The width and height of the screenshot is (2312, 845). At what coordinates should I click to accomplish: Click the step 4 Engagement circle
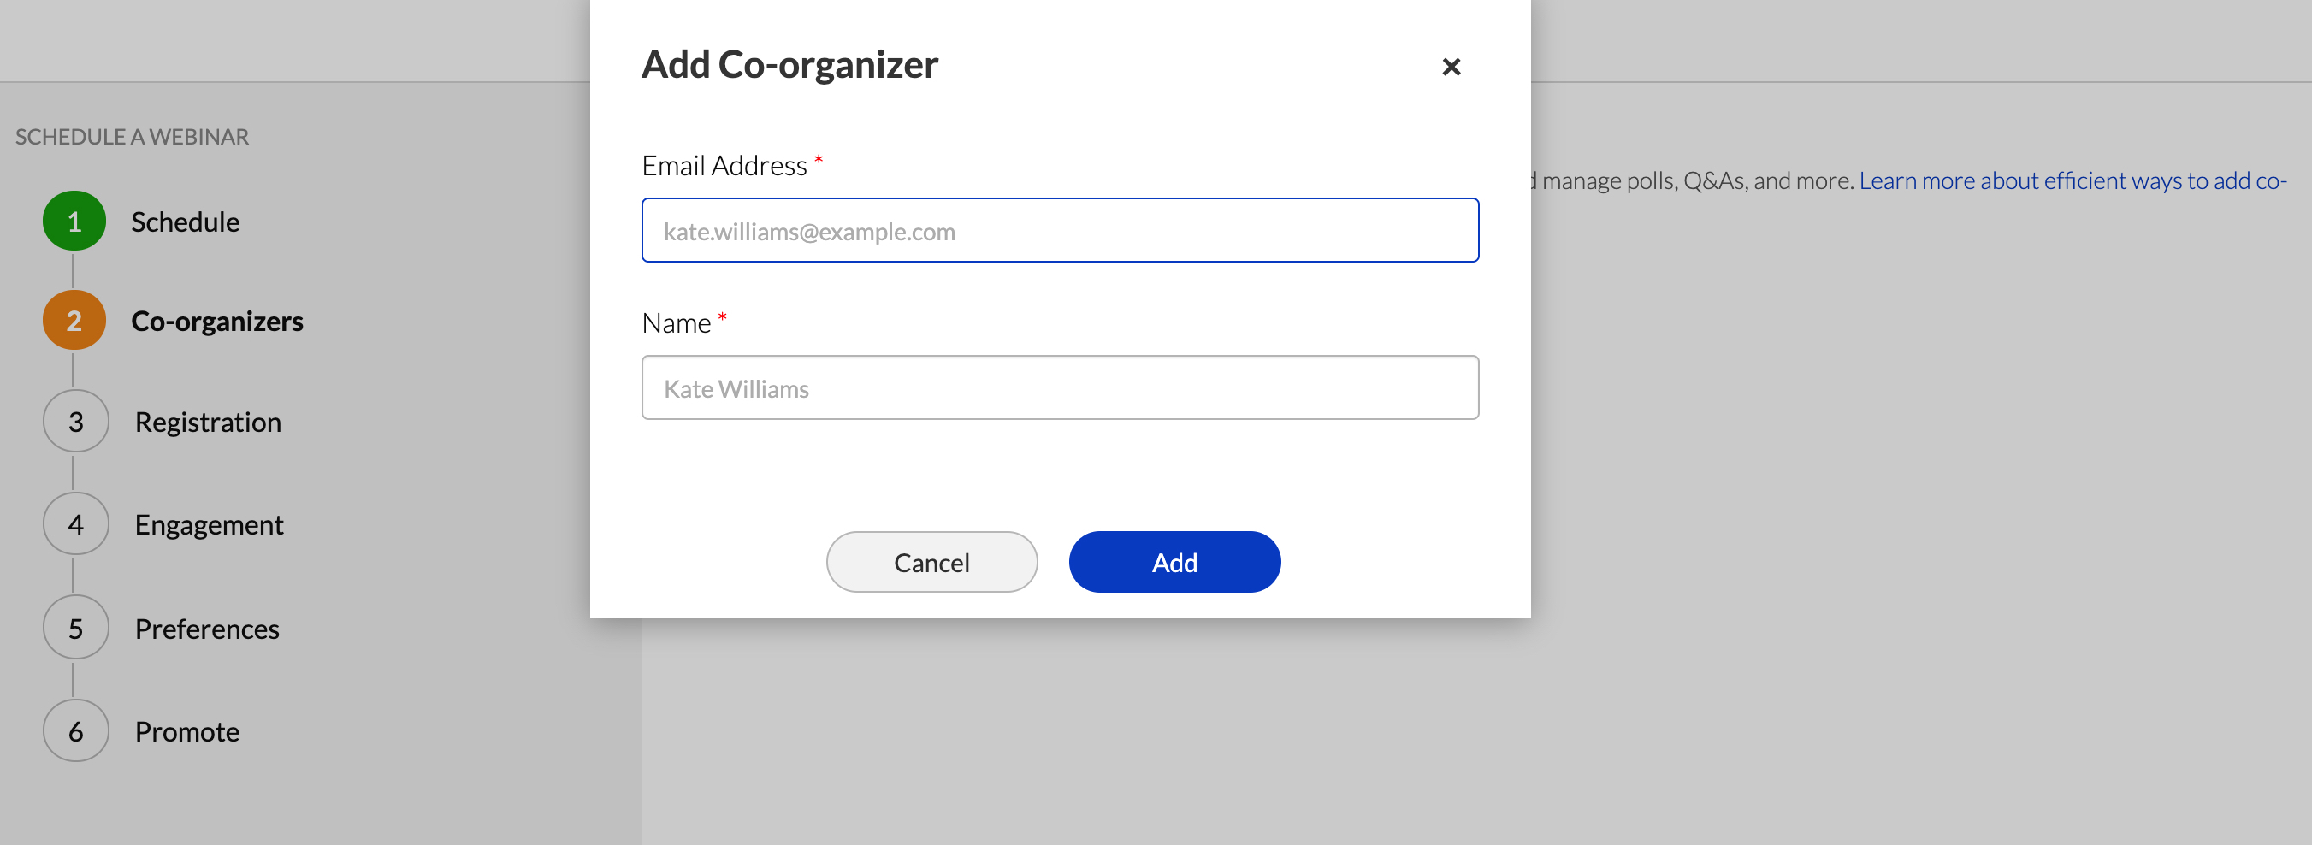[74, 523]
